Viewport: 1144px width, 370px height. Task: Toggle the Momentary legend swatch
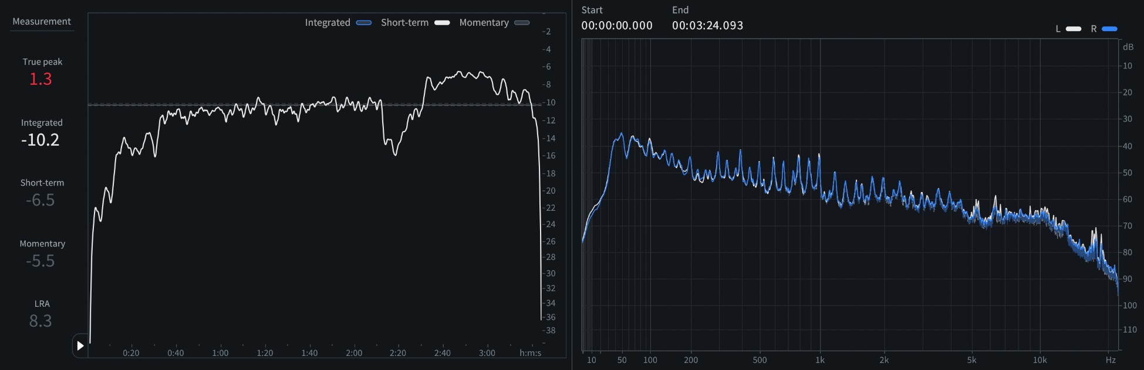(x=522, y=23)
